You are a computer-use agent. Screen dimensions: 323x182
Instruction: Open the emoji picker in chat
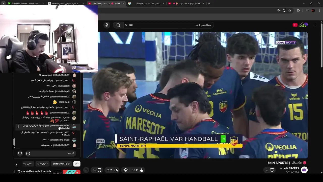point(28,153)
